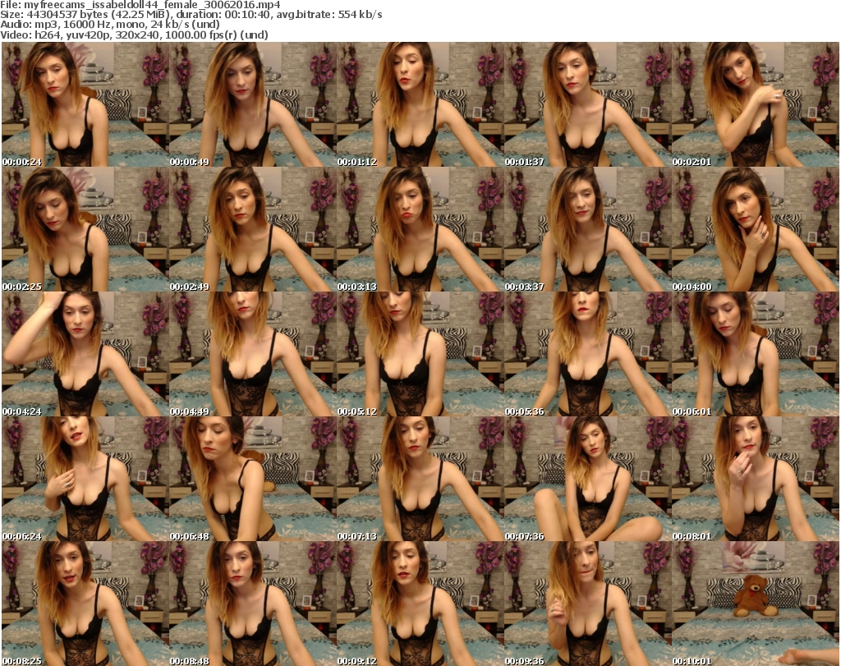
Task: Click the thumbnail stamped 00:09:36
Action: pyautogui.click(x=587, y=604)
